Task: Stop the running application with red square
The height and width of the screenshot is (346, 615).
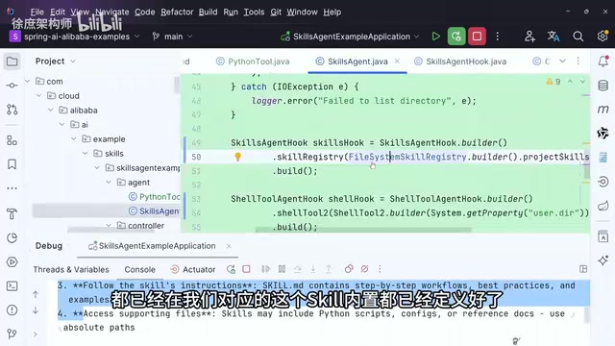Action: [x=477, y=37]
